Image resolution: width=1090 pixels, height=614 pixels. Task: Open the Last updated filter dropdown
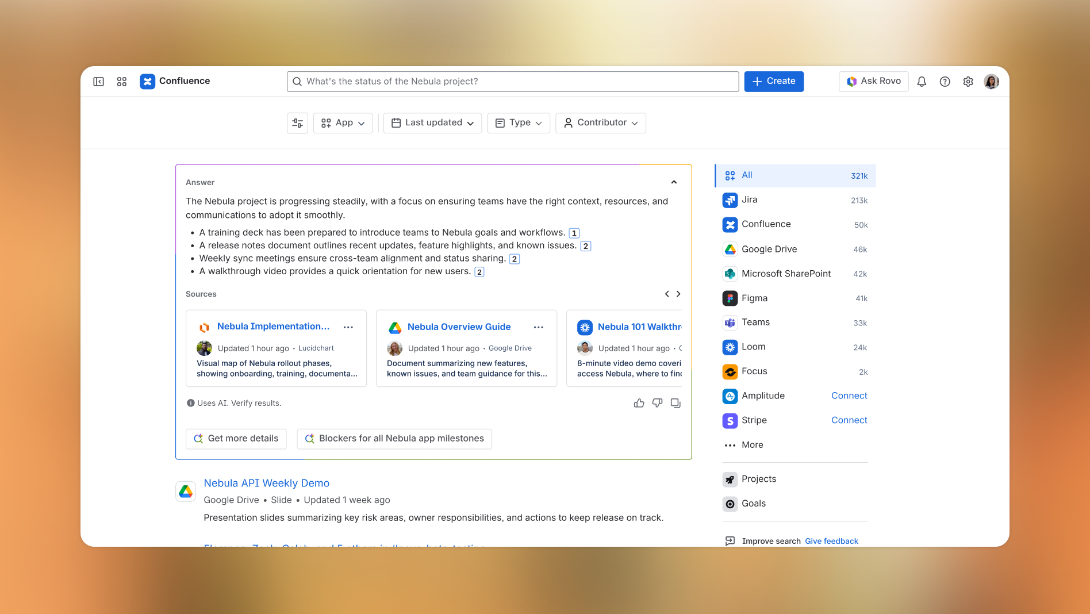pyautogui.click(x=432, y=123)
